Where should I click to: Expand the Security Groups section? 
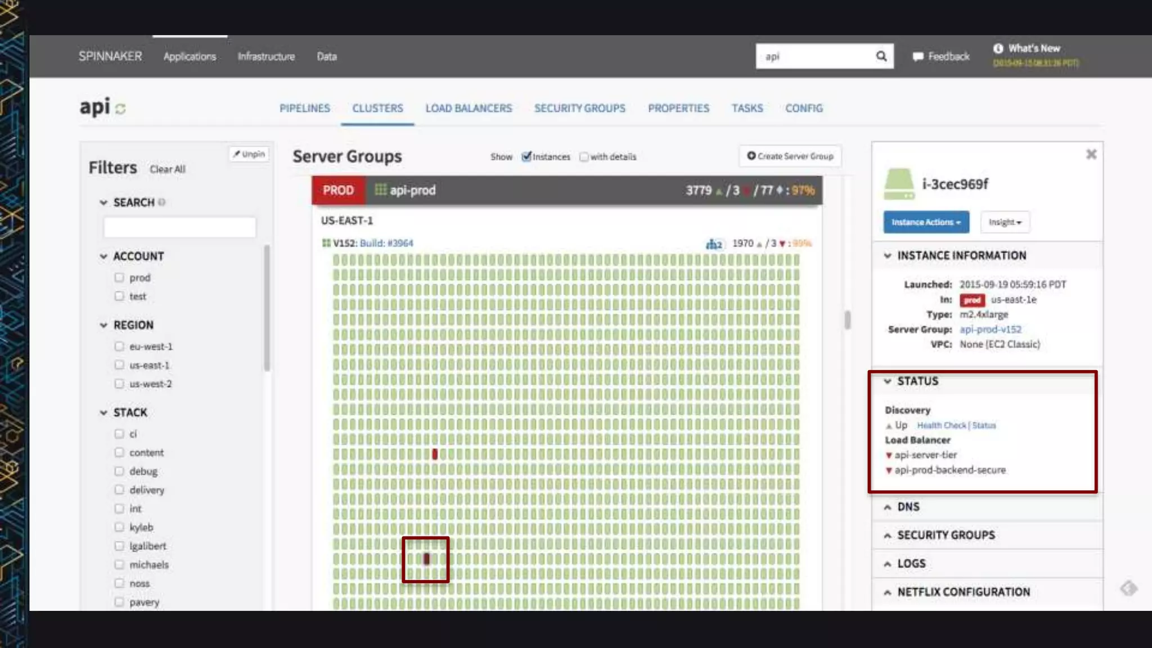coord(945,535)
